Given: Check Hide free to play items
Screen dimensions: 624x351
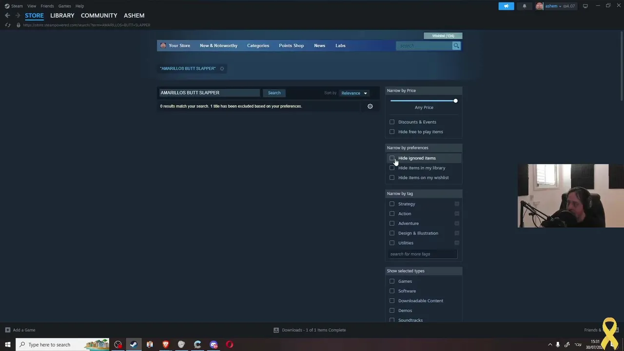Looking at the screenshot, I should click(392, 132).
